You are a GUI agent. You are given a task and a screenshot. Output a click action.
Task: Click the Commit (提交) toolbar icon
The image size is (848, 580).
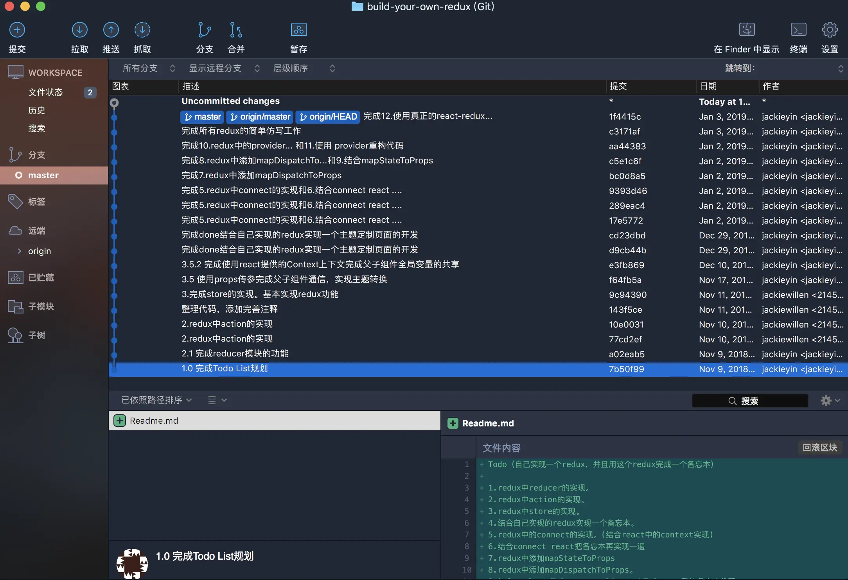17,30
